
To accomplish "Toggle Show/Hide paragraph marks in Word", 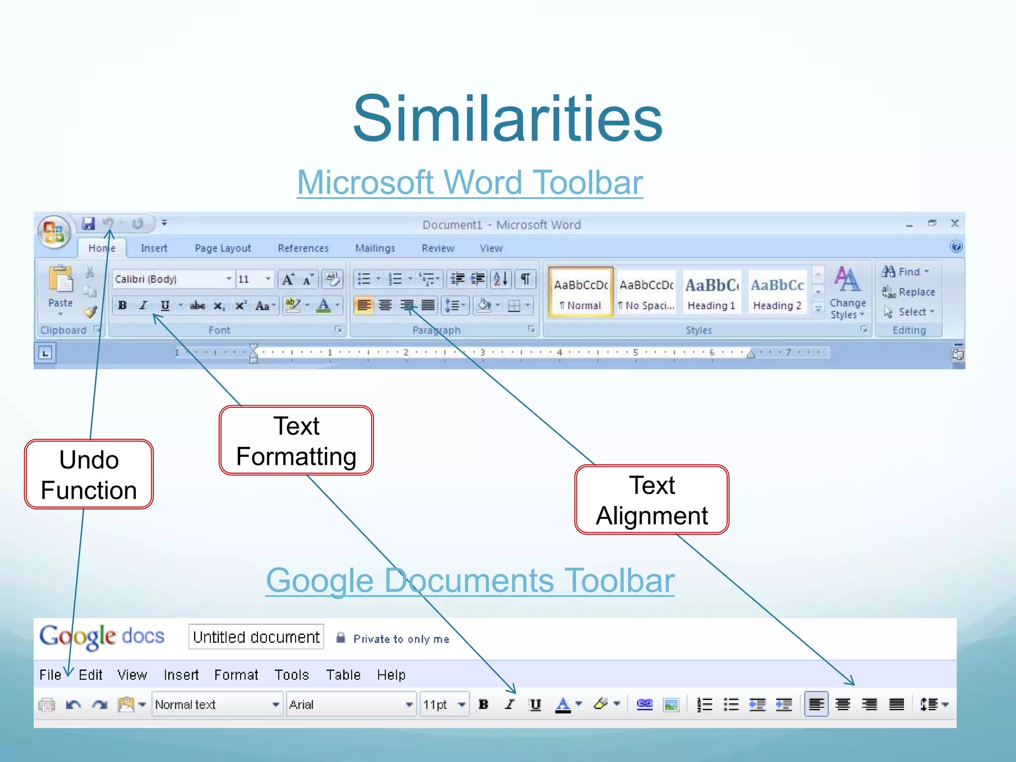I will [525, 279].
